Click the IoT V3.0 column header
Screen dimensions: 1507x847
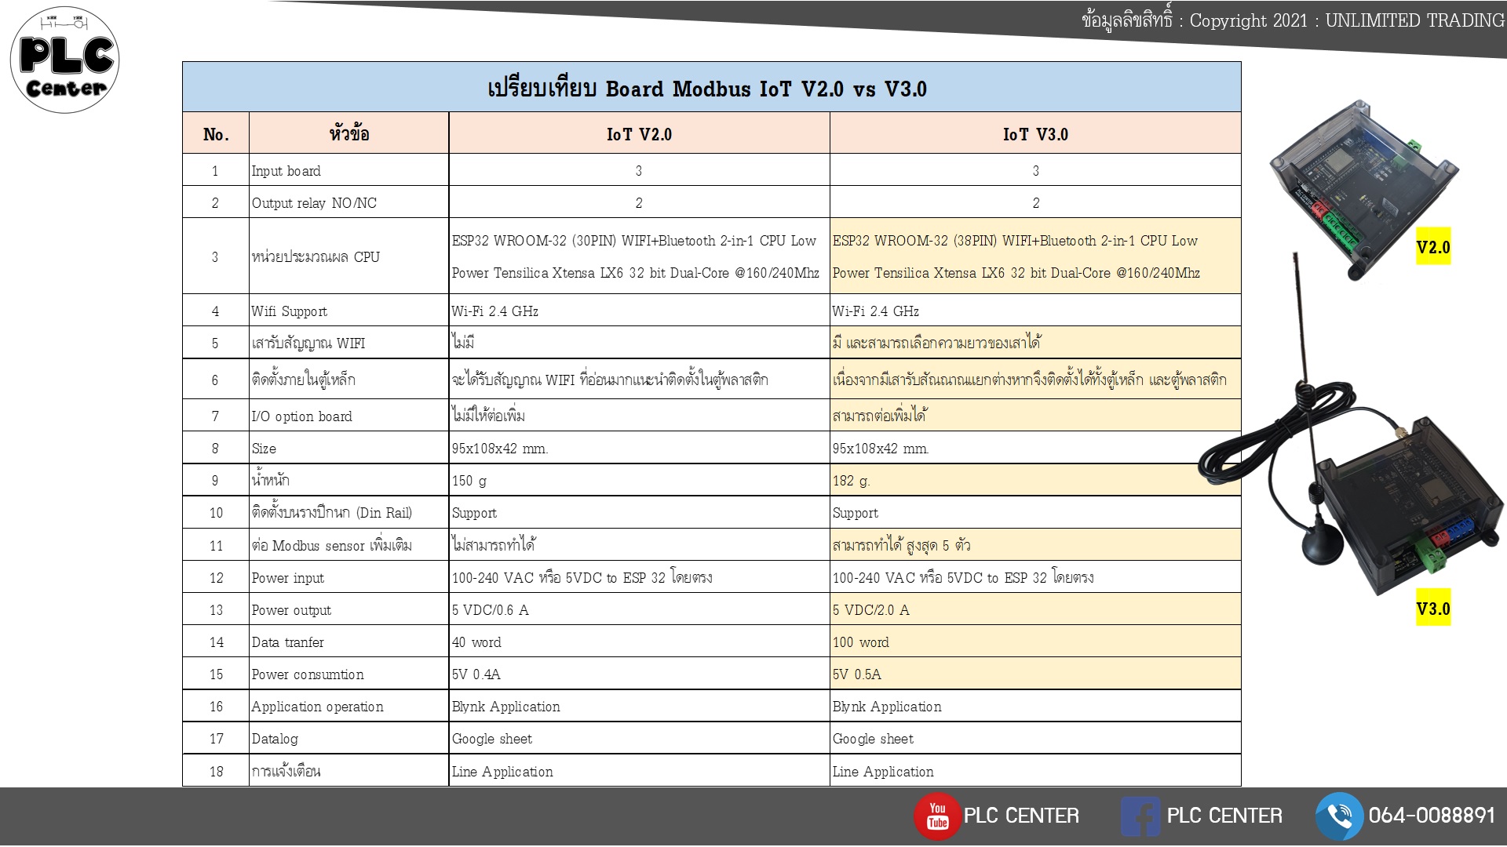1035,134
